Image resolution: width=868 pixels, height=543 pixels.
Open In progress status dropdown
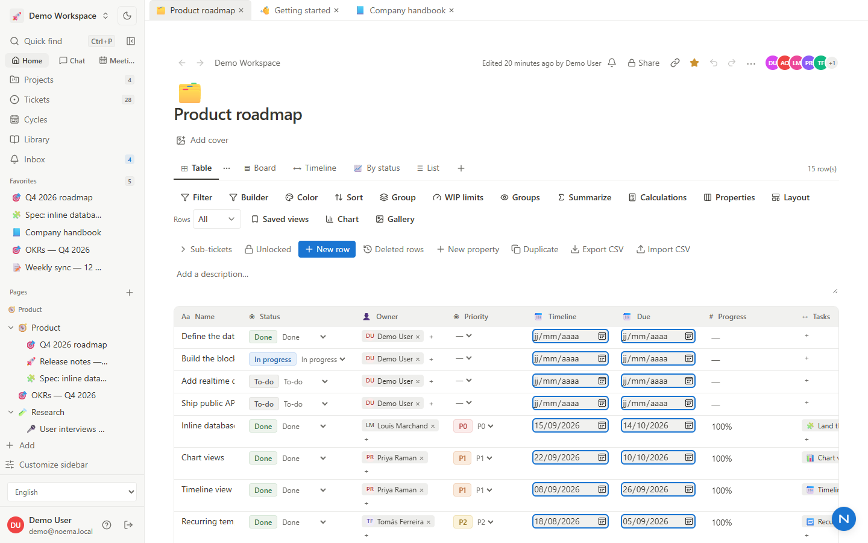(x=324, y=360)
